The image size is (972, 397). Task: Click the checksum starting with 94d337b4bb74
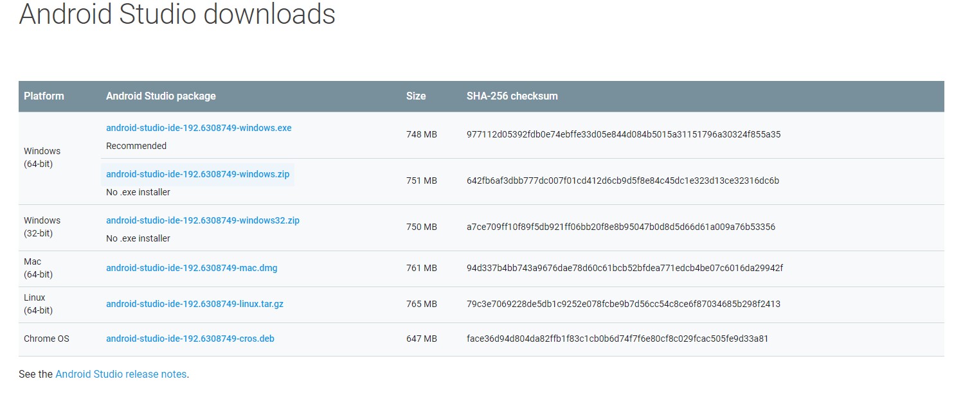coord(625,268)
